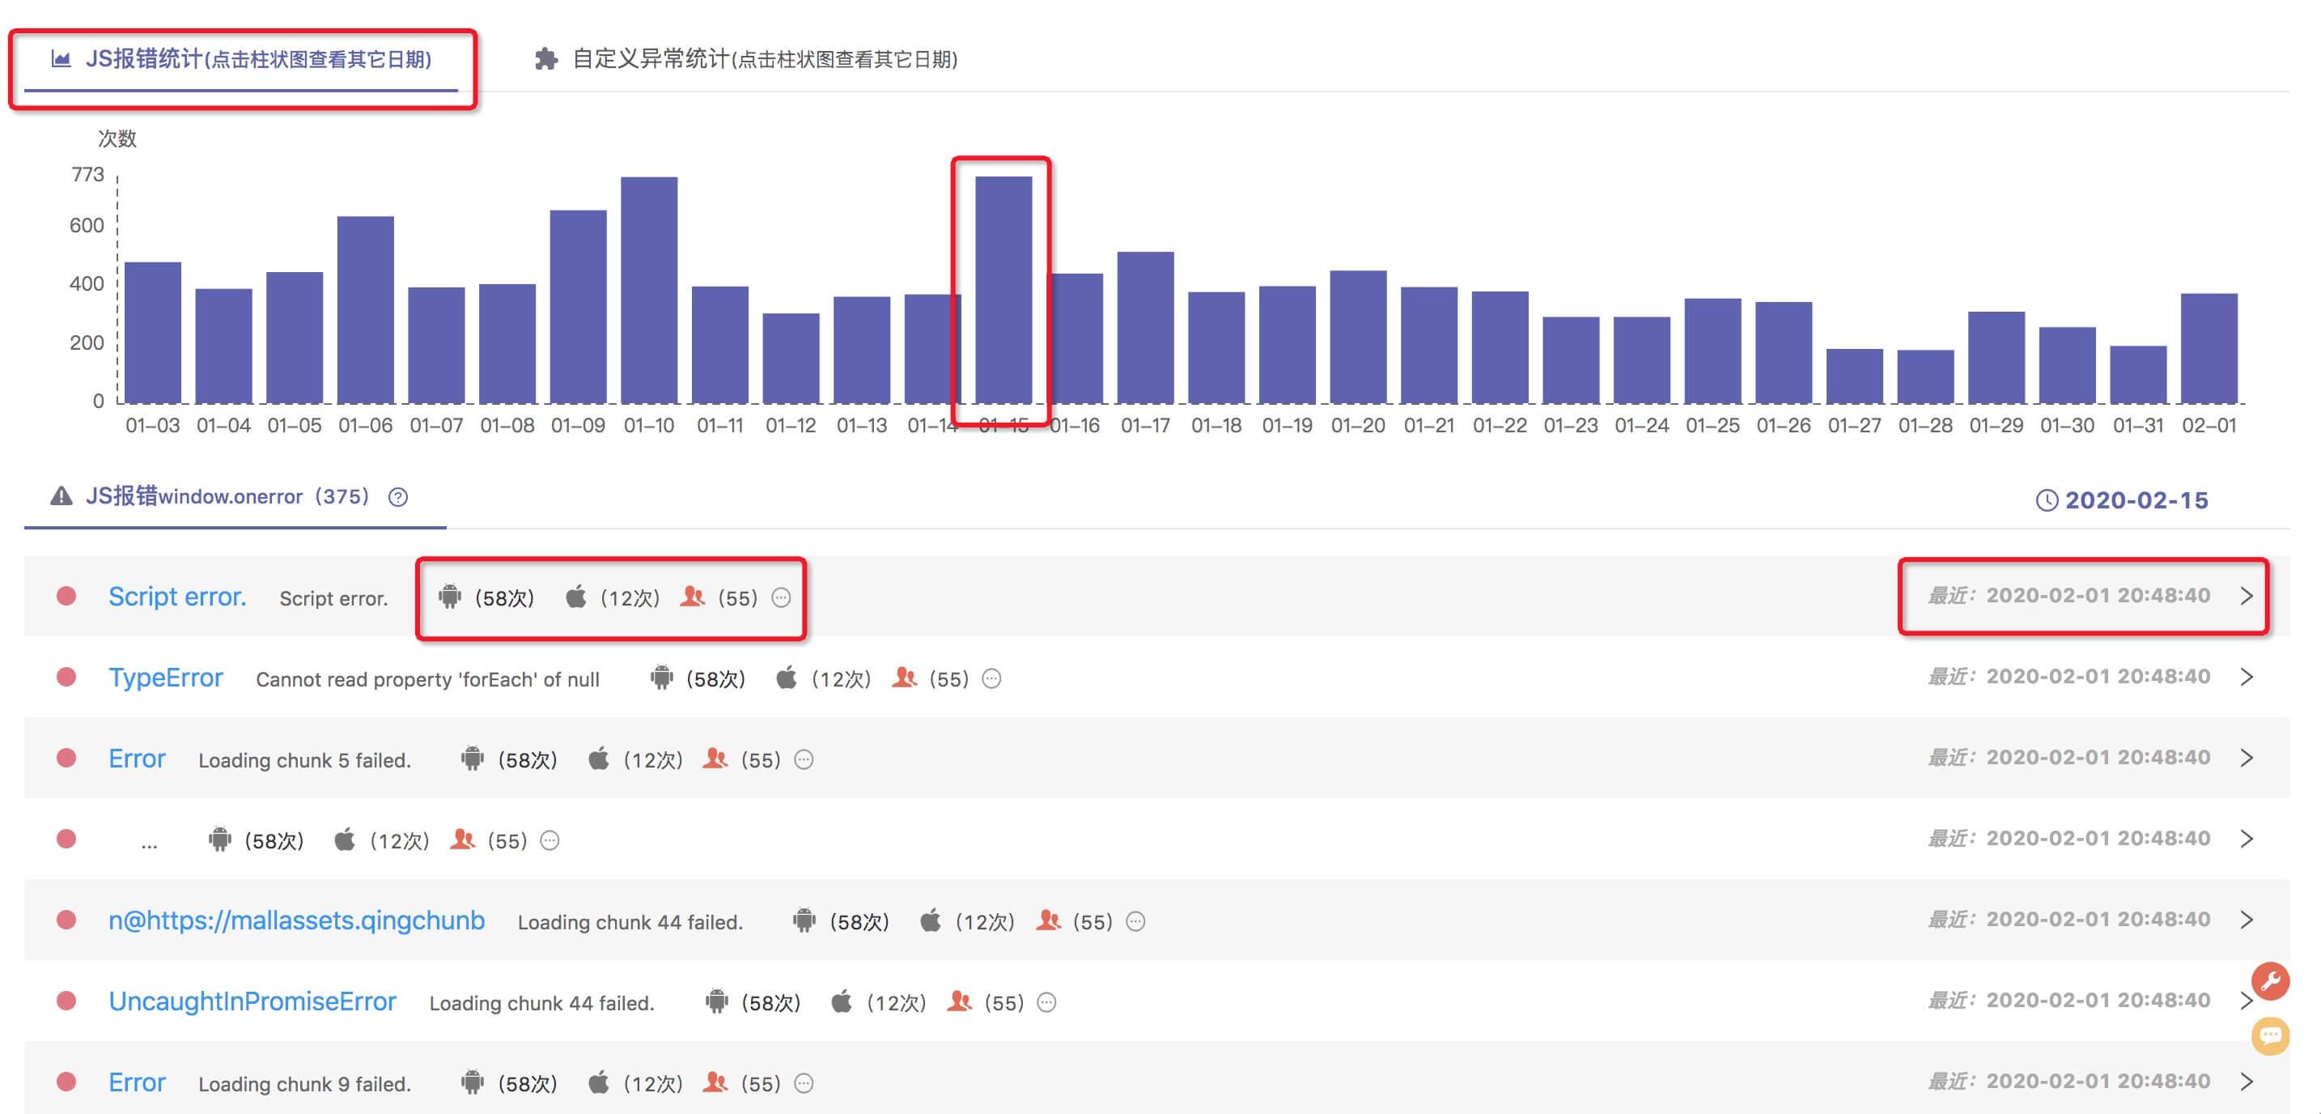Expand chunk 9 failed row chevron
This screenshot has width=2321, height=1114.
2247,1082
